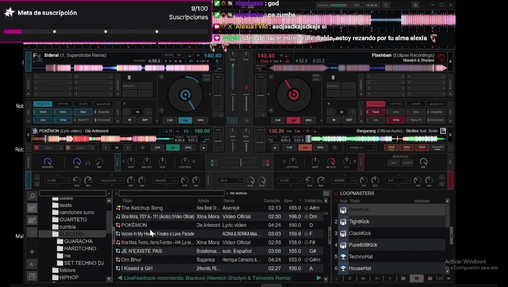Toggle Instru stem on deck A
This screenshot has width=508, height=287.
(x=63, y=112)
